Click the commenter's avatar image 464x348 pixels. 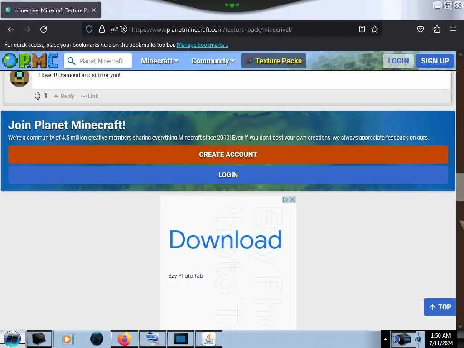click(x=19, y=78)
